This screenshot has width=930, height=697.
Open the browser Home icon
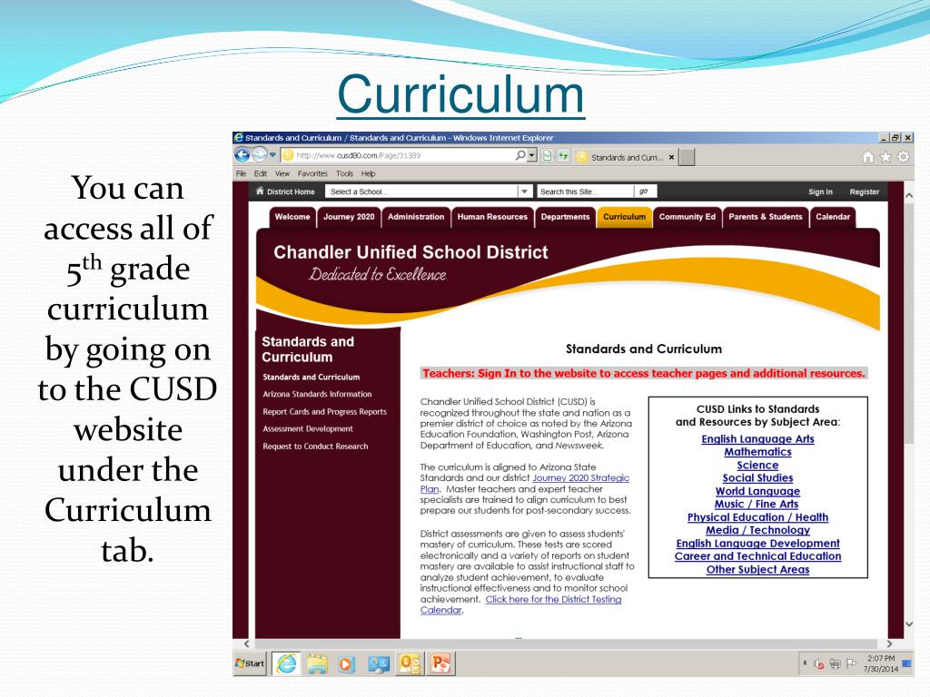pyautogui.click(x=867, y=156)
